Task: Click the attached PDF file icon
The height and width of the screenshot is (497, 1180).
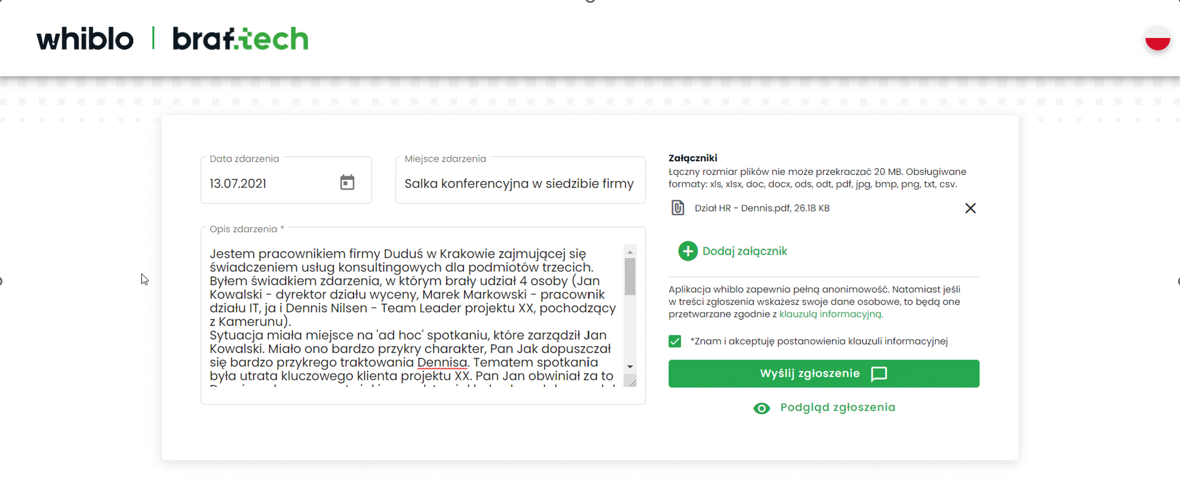Action: (x=677, y=208)
